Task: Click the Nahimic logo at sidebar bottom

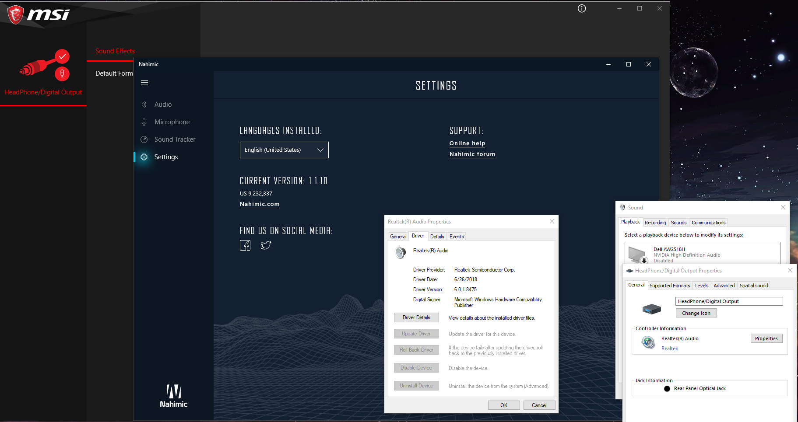Action: (173, 396)
